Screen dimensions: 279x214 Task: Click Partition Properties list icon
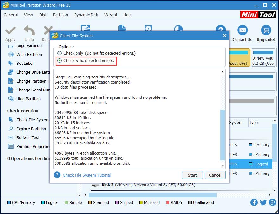coord(11,146)
